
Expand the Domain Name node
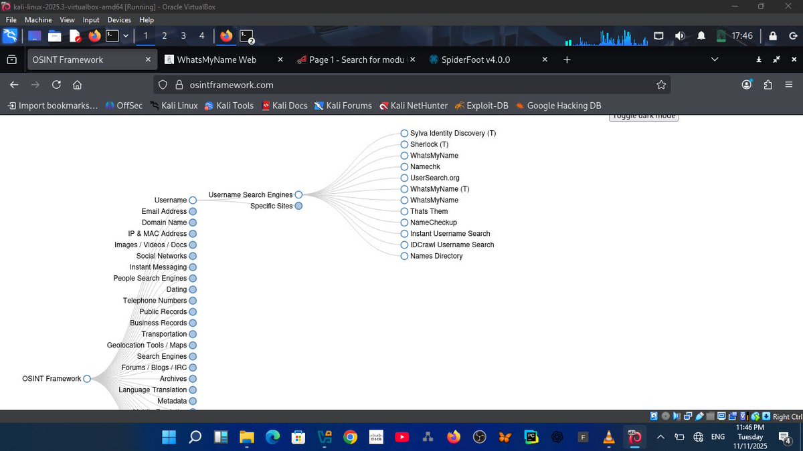coord(193,222)
